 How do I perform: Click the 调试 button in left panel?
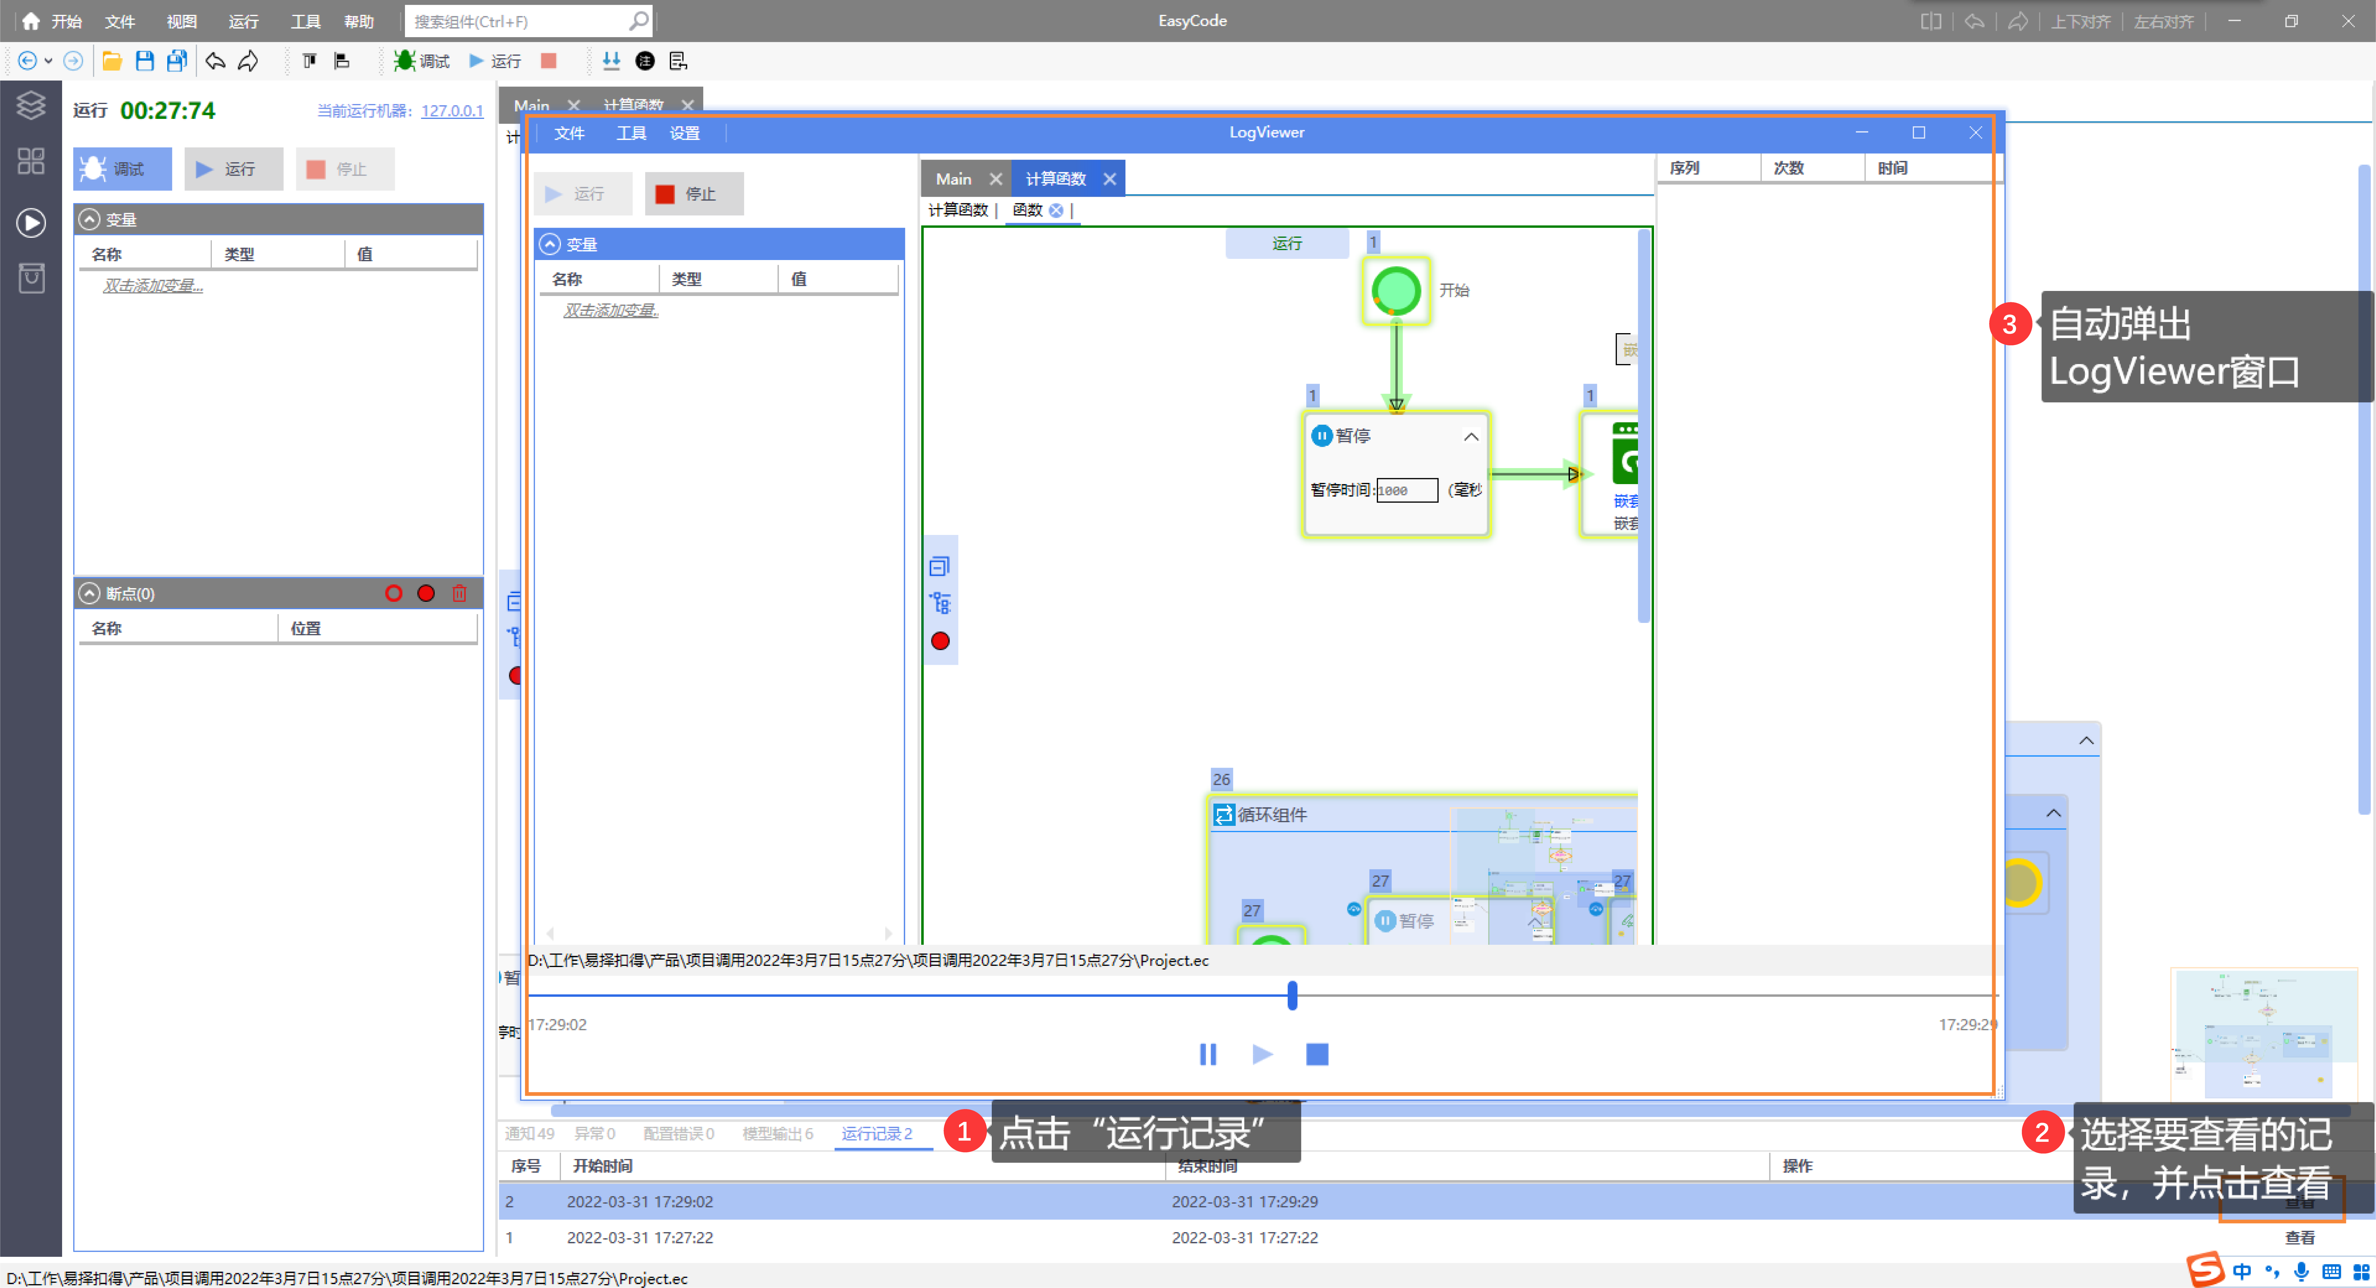(x=123, y=169)
